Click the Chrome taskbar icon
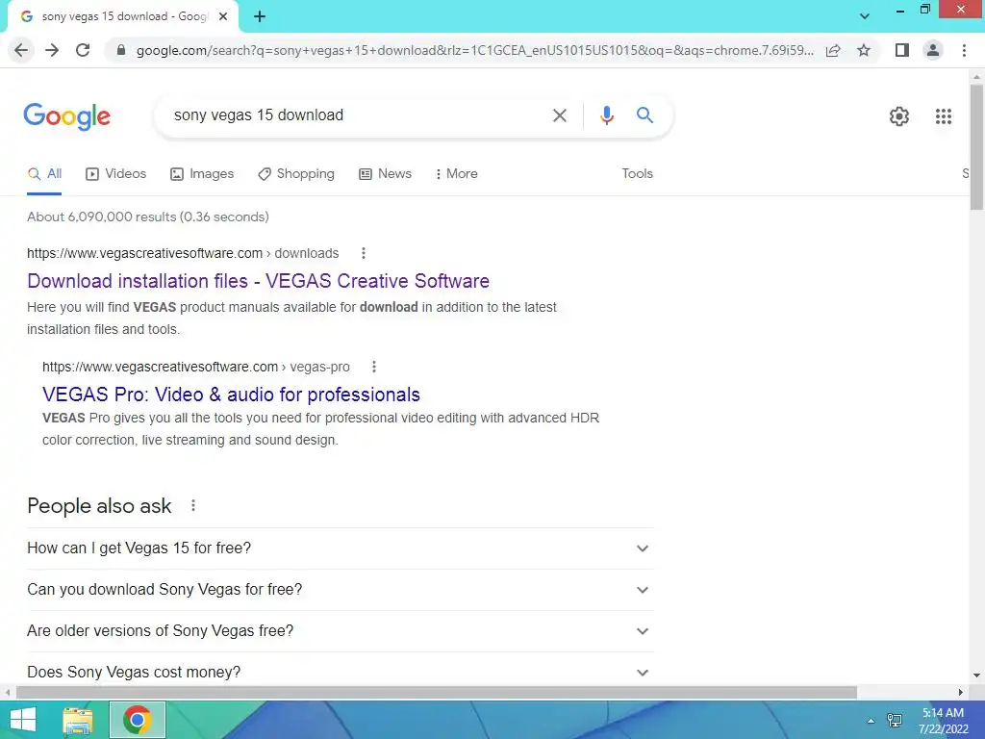 coord(138,720)
